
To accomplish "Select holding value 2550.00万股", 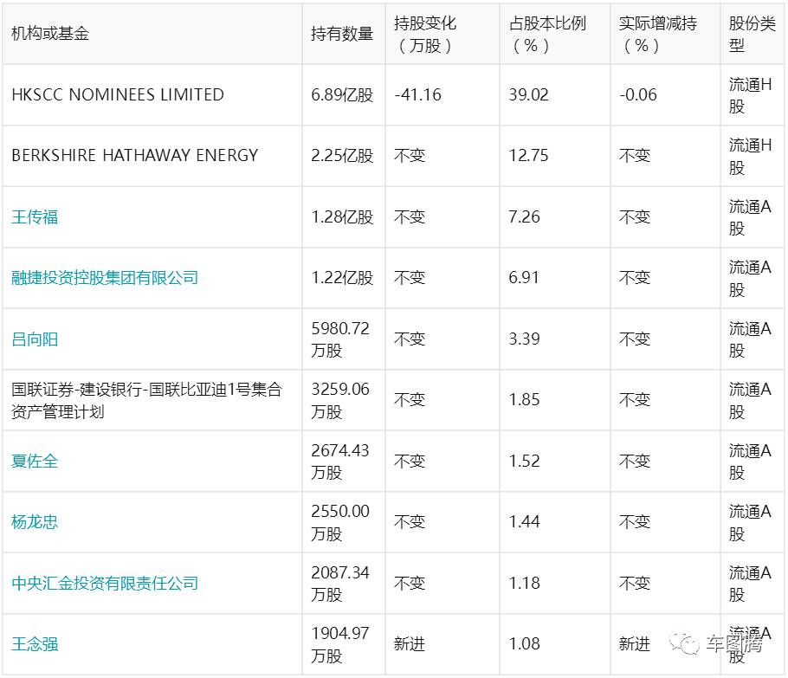I will (340, 522).
